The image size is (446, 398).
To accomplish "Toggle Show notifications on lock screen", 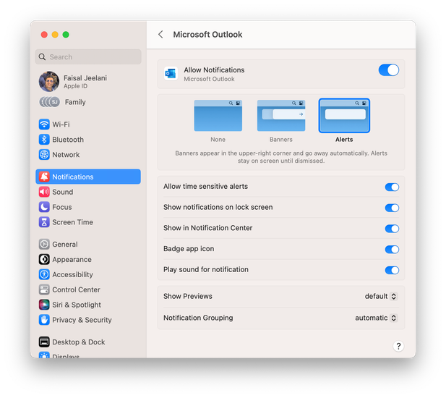I will coord(392,208).
